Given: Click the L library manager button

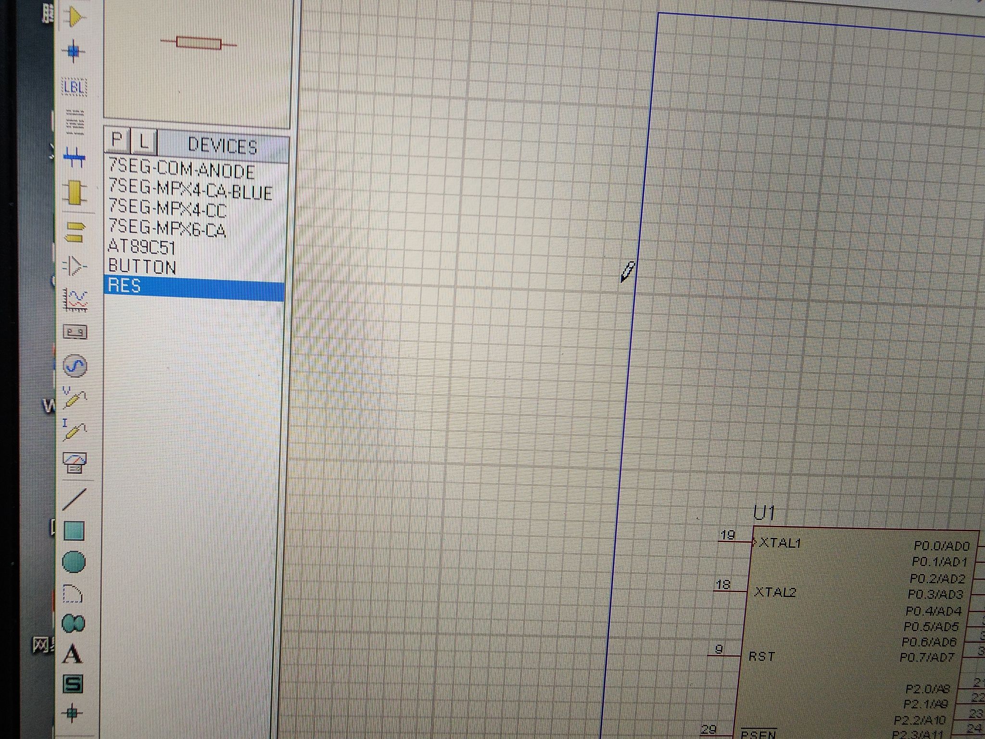Looking at the screenshot, I should (x=143, y=141).
